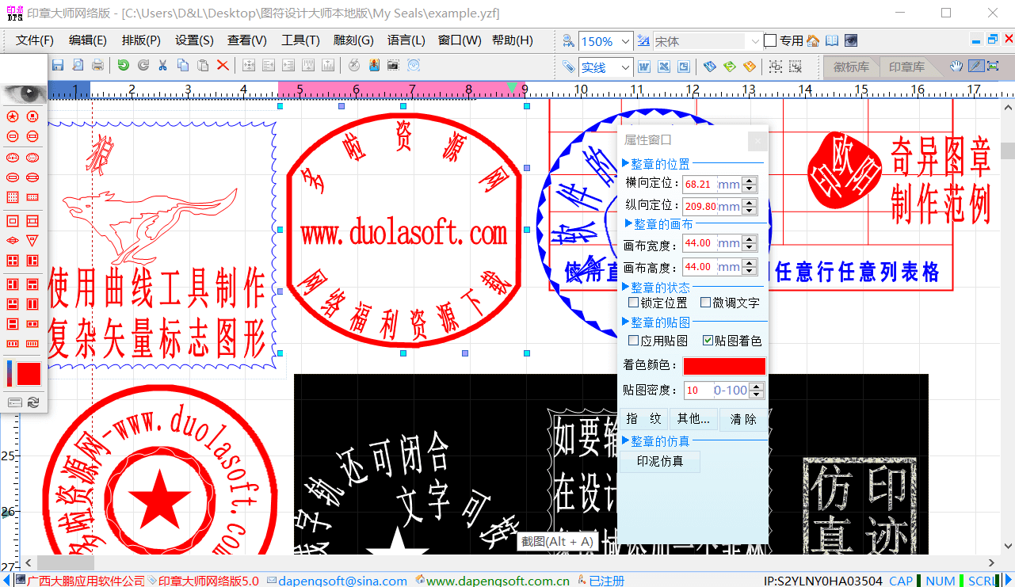Screen dimensions: 1015x587
Task: Open the 宋体 font dropdown
Action: point(755,41)
